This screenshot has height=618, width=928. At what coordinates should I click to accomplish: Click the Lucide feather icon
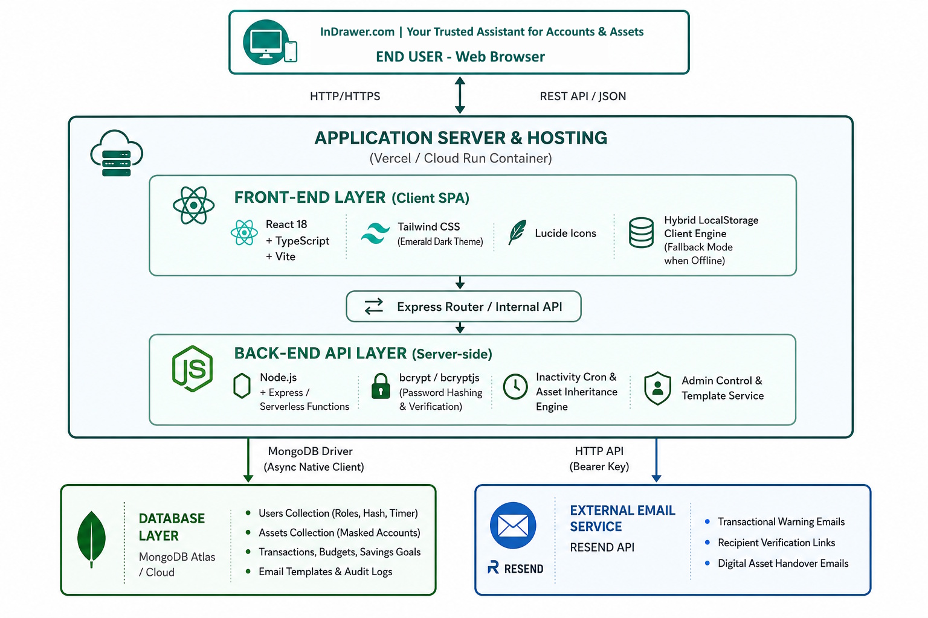pyautogui.click(x=517, y=232)
